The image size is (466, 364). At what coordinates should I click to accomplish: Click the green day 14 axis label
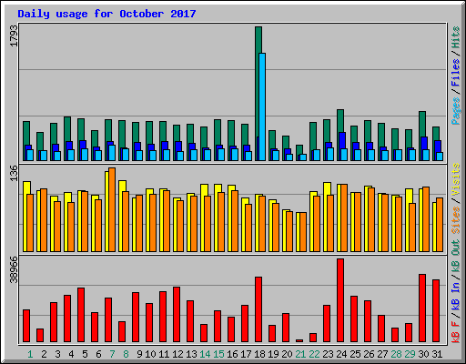coord(205,354)
